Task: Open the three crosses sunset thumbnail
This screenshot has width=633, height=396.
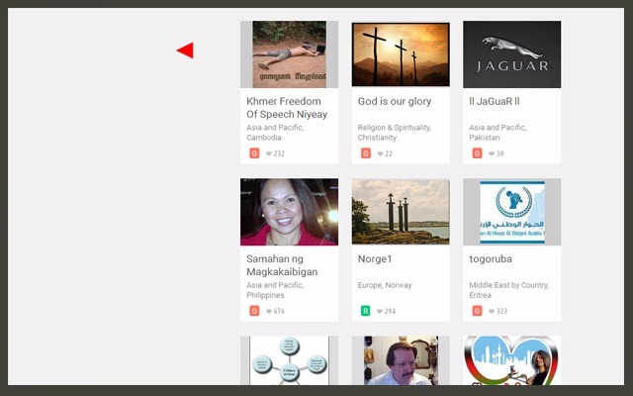Action: pos(401,54)
